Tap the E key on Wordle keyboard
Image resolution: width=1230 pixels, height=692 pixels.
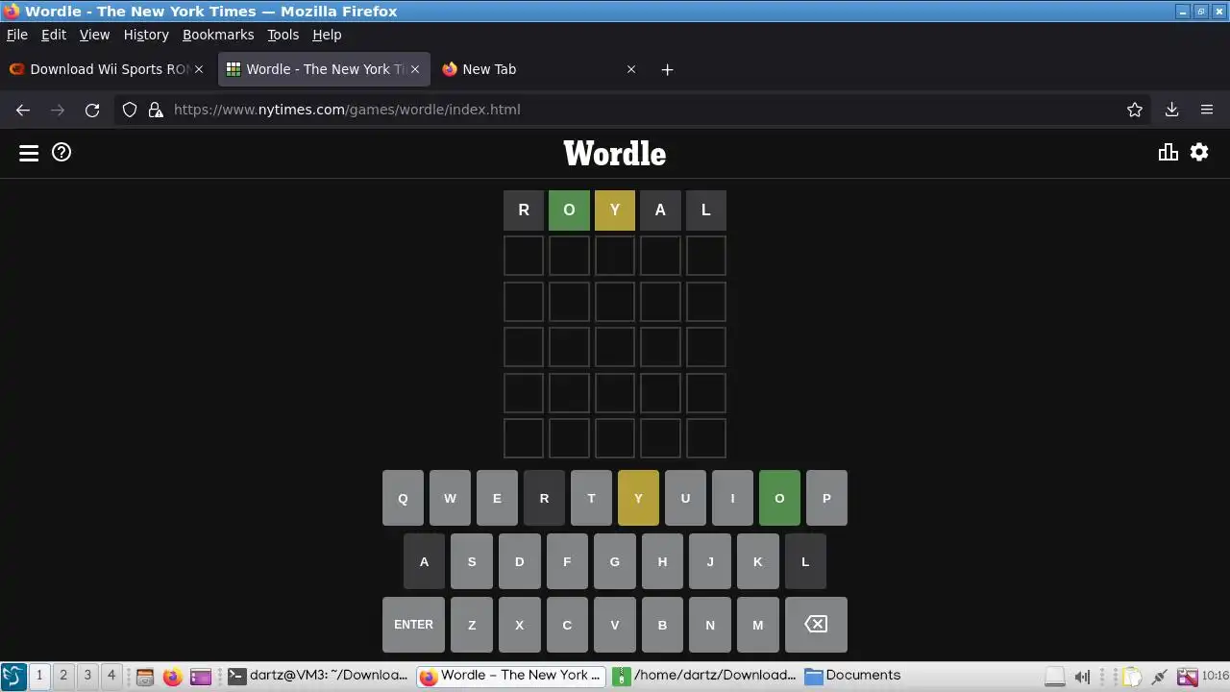tap(497, 498)
